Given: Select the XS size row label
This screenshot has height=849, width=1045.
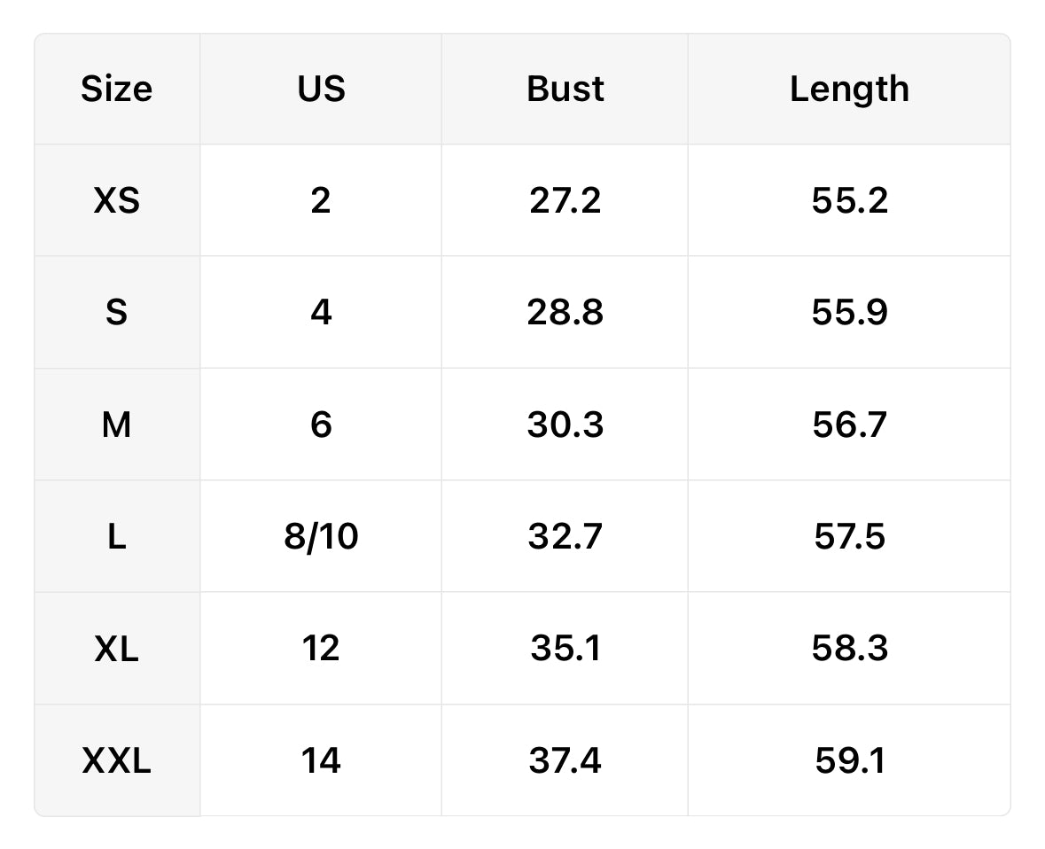Looking at the screenshot, I should pos(117,200).
